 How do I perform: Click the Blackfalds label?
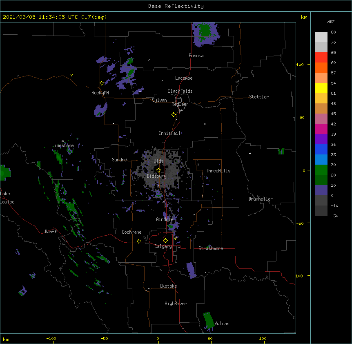coord(180,91)
